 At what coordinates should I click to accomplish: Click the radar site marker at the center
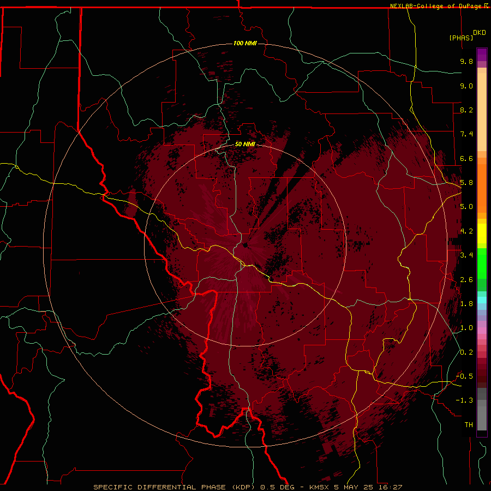245,245
